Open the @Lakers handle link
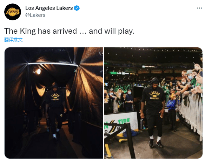Screen dimensions: 205x160 coord(35,15)
